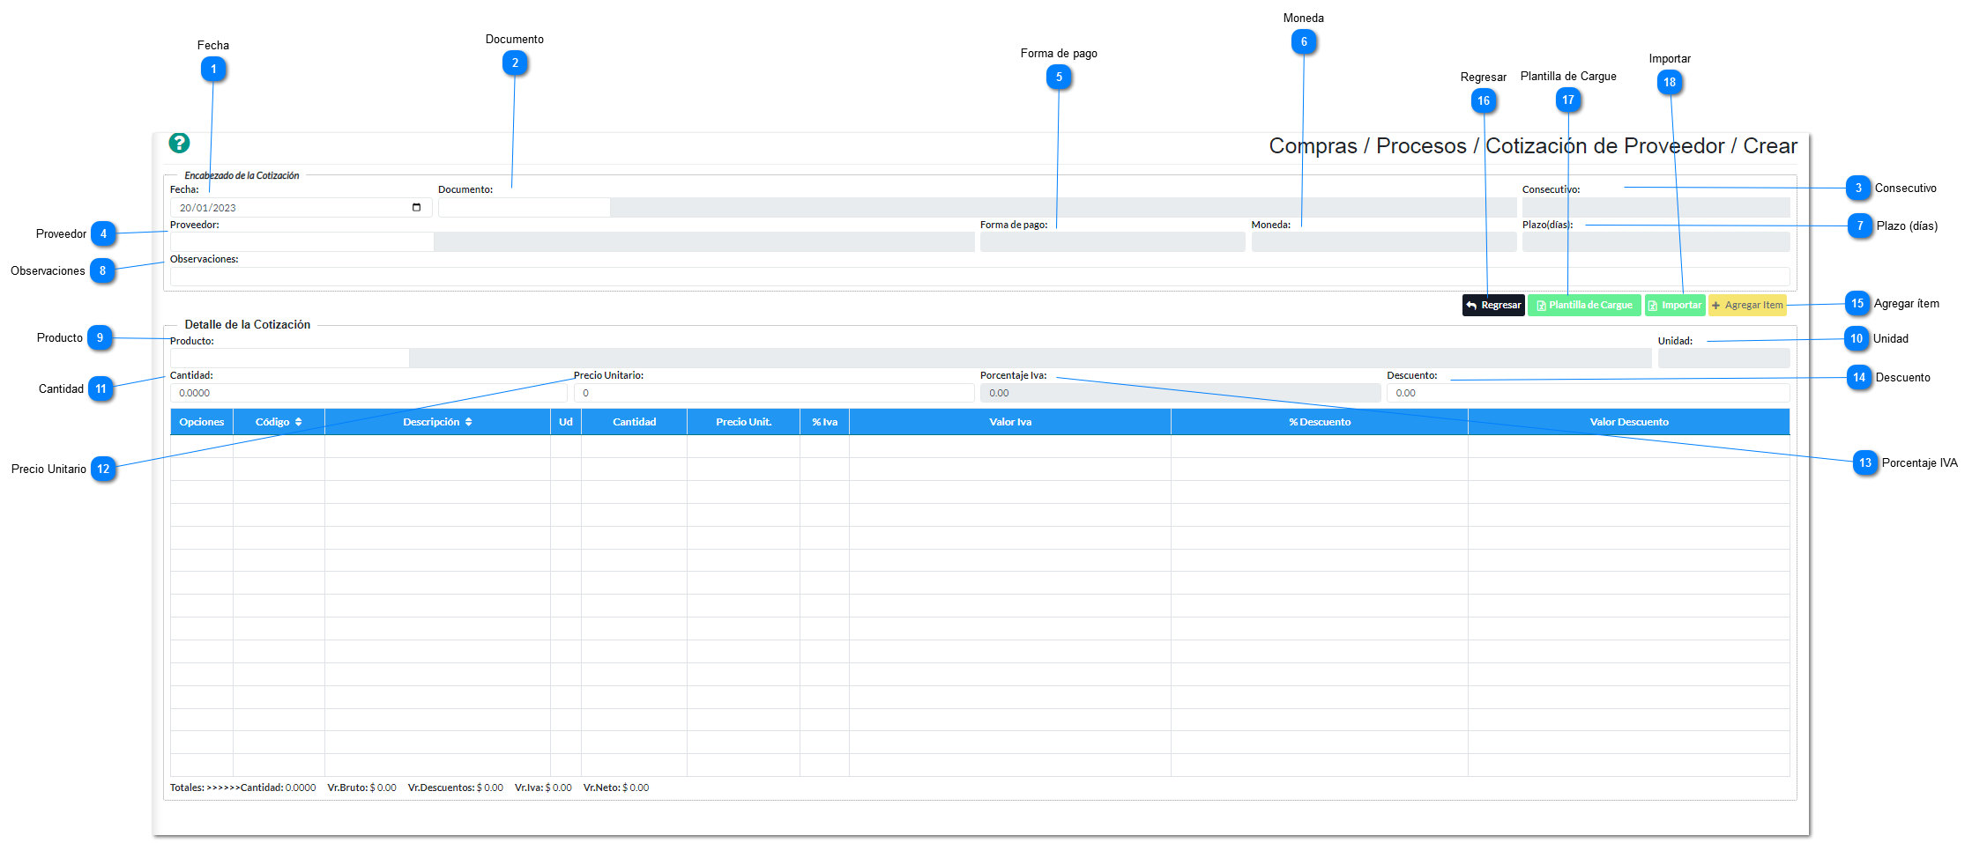Click the Vr.Neto total text

pyautogui.click(x=616, y=788)
